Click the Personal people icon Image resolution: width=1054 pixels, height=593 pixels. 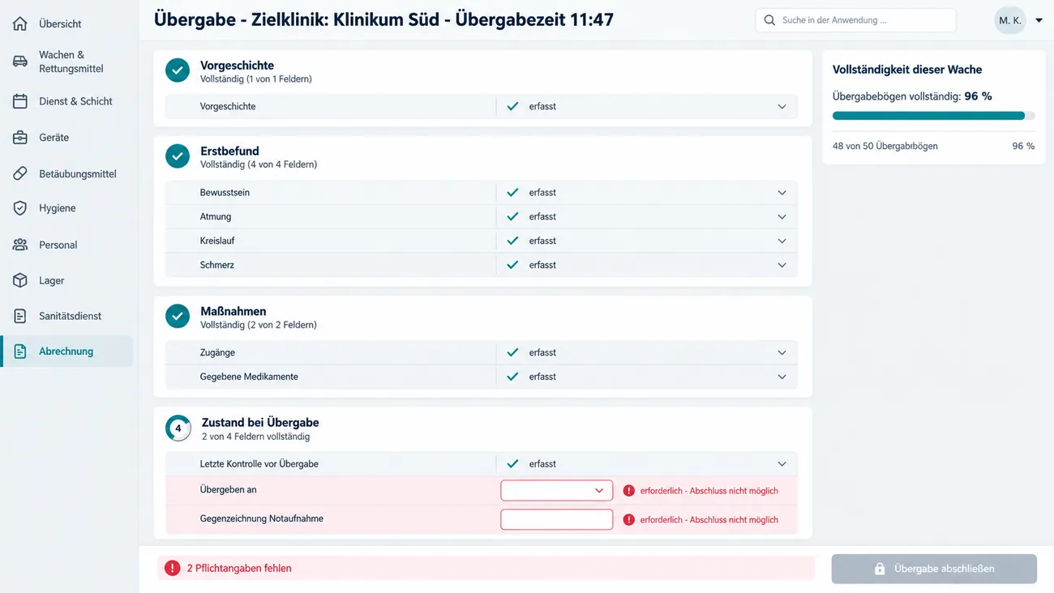pyautogui.click(x=20, y=245)
